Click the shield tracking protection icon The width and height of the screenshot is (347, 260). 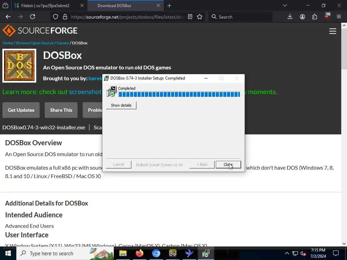click(x=56, y=17)
